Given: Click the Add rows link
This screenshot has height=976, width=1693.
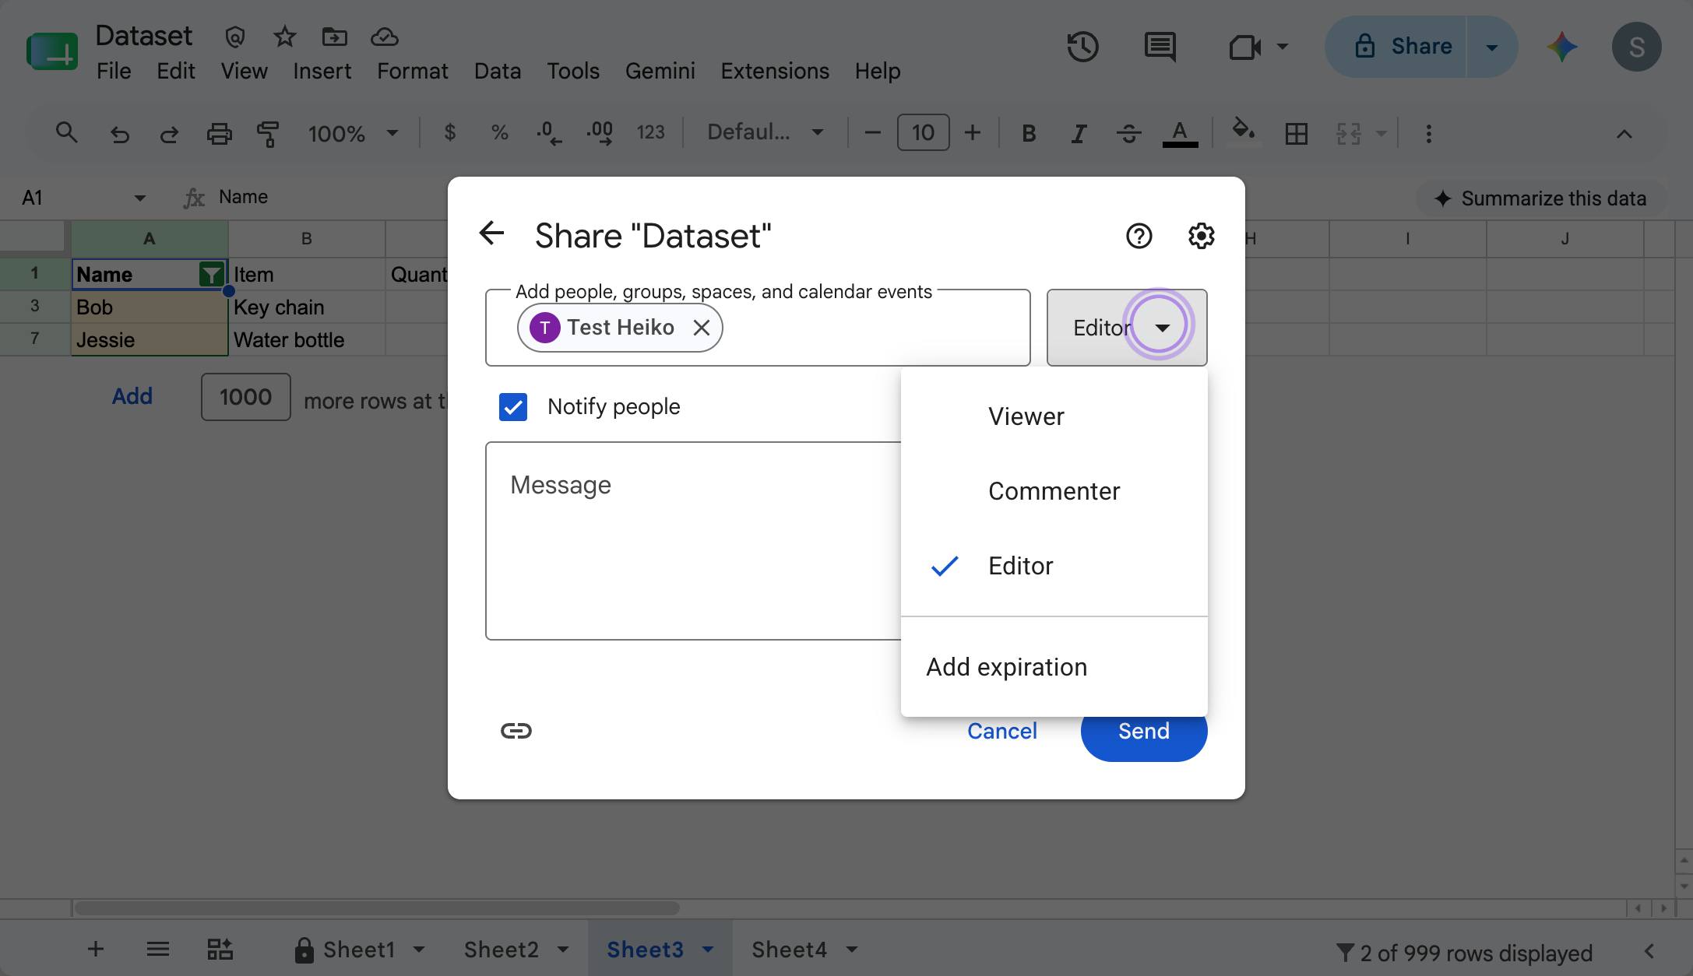Looking at the screenshot, I should pos(132,396).
